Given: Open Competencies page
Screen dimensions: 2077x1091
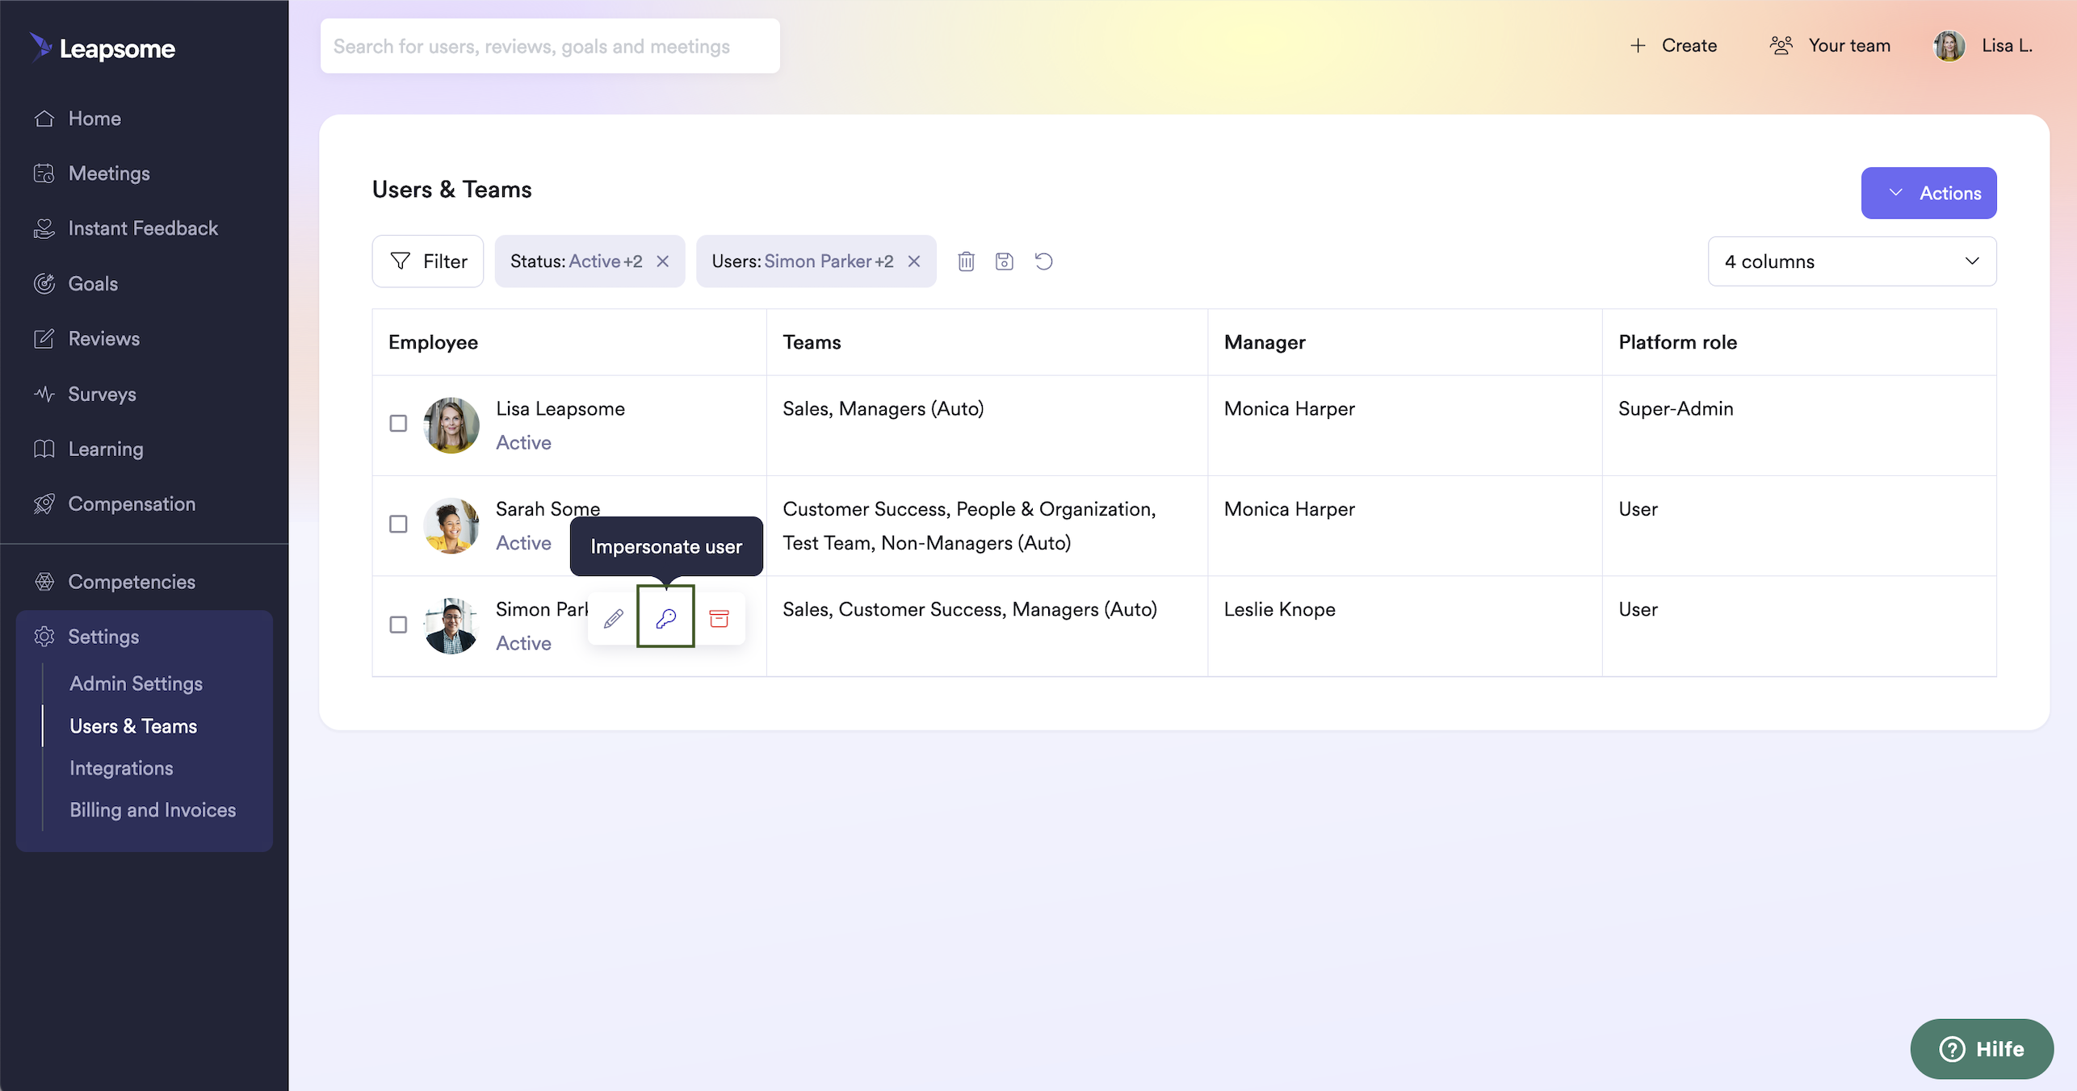Looking at the screenshot, I should coord(132,582).
